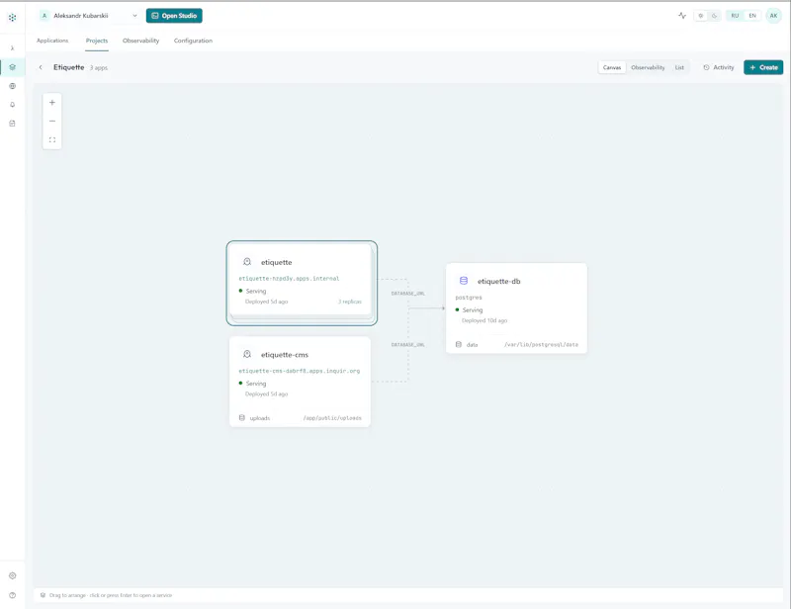Screen dimensions: 791x609
Task: Click the "3 apps" count text
Action: coord(99,68)
